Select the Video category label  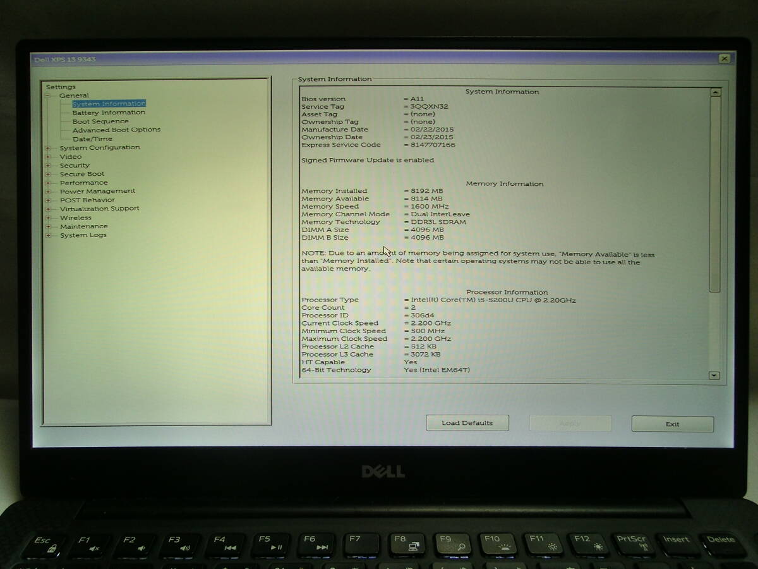(71, 156)
